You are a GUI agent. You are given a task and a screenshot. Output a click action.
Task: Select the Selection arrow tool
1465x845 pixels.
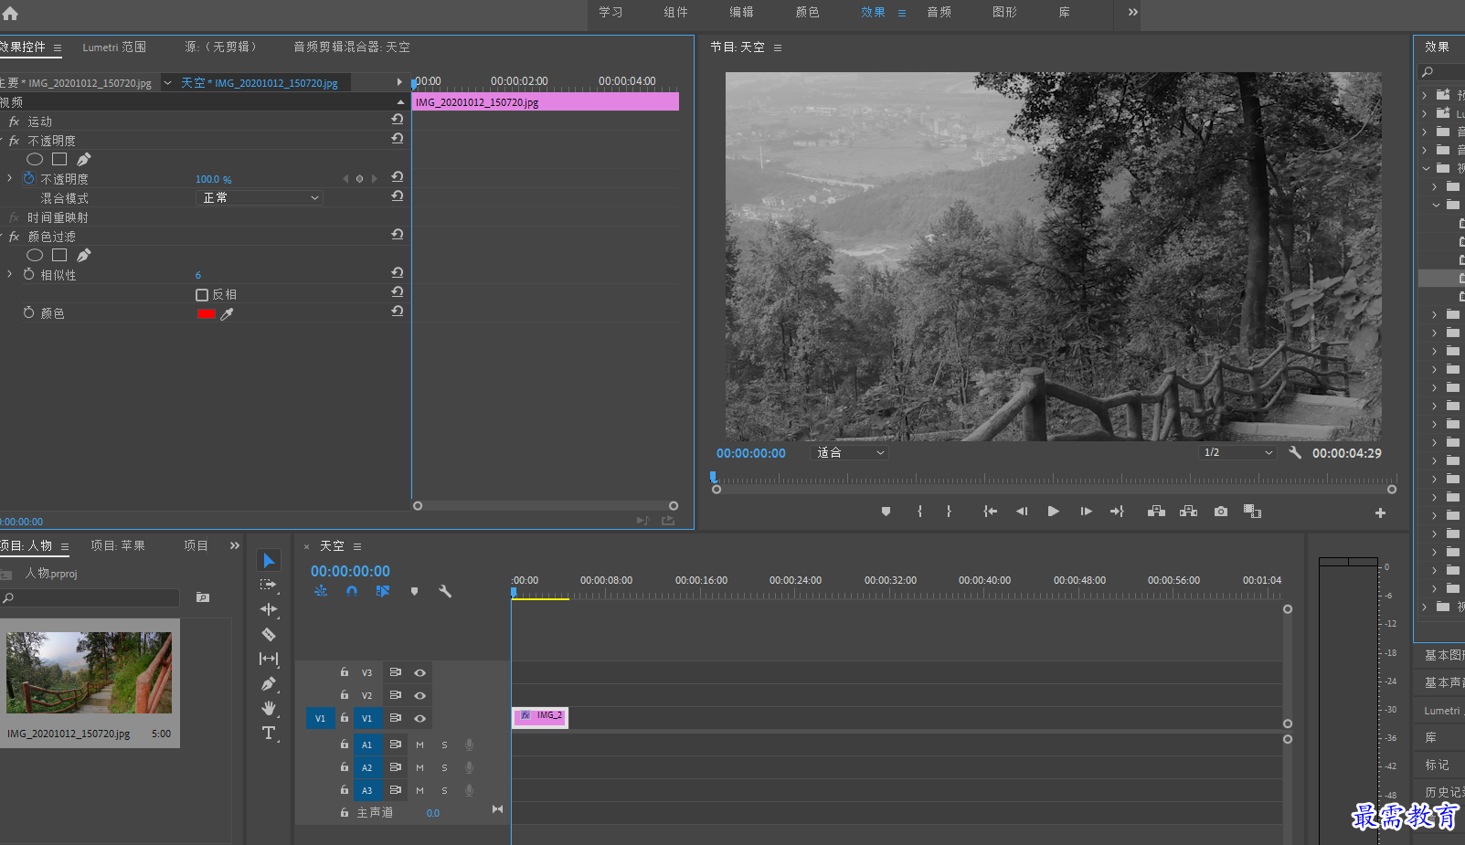tap(269, 560)
